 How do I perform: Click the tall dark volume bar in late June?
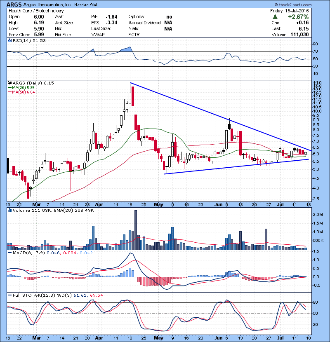pos(266,239)
